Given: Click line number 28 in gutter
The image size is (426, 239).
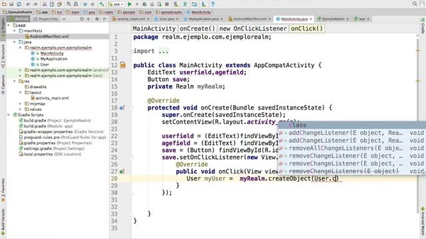Looking at the screenshot, I should pyautogui.click(x=114, y=179).
